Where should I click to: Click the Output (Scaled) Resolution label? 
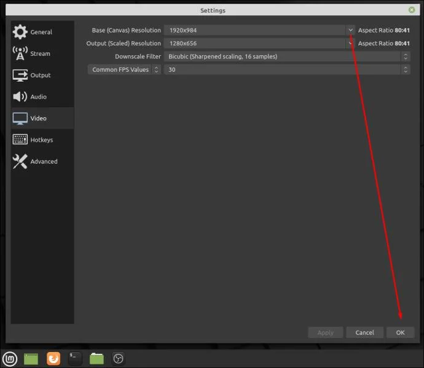coord(124,43)
